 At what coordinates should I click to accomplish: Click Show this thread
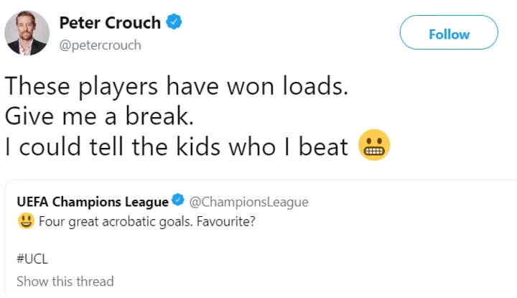pos(65,281)
